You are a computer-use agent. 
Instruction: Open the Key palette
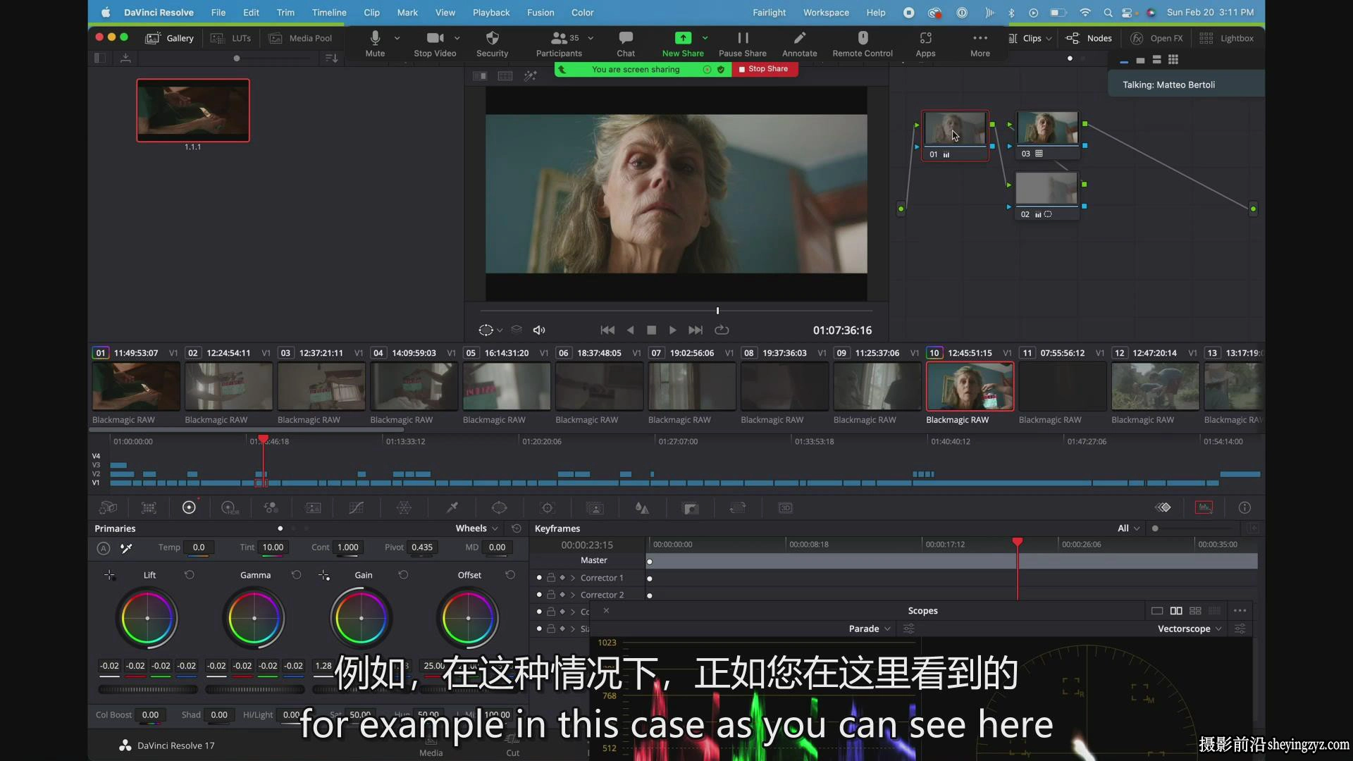(x=691, y=507)
